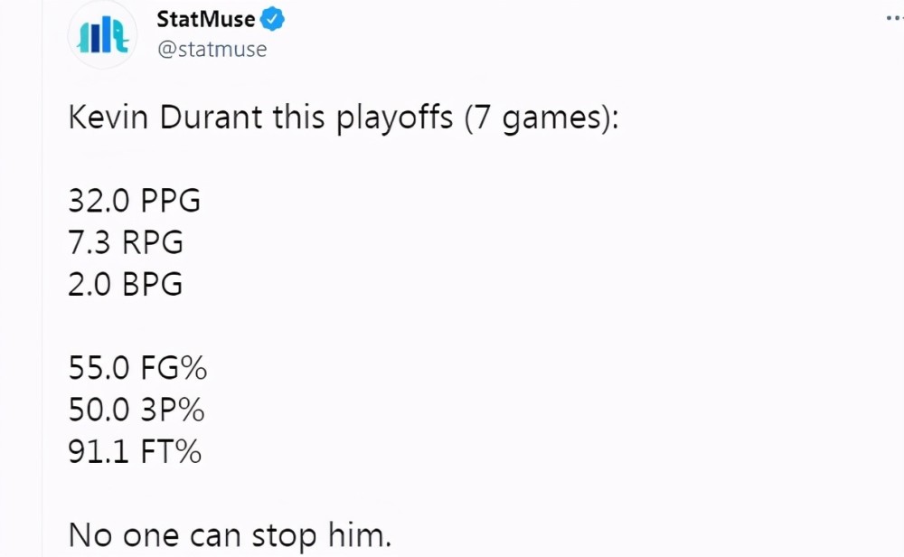The image size is (904, 557).
Task: Click the blue verified badge
Action: point(272,19)
